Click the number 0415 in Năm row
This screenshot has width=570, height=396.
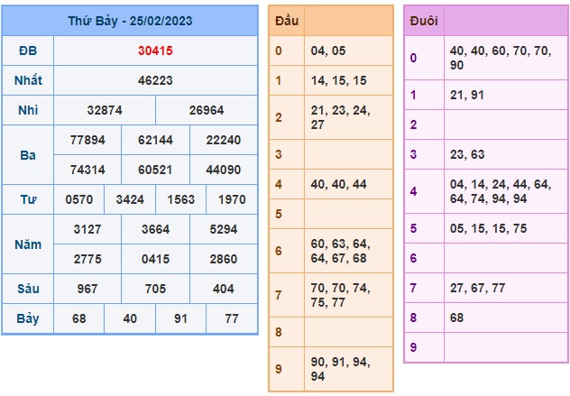pos(155,259)
